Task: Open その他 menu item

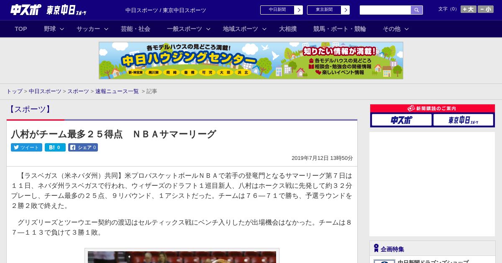Action: pyautogui.click(x=392, y=29)
